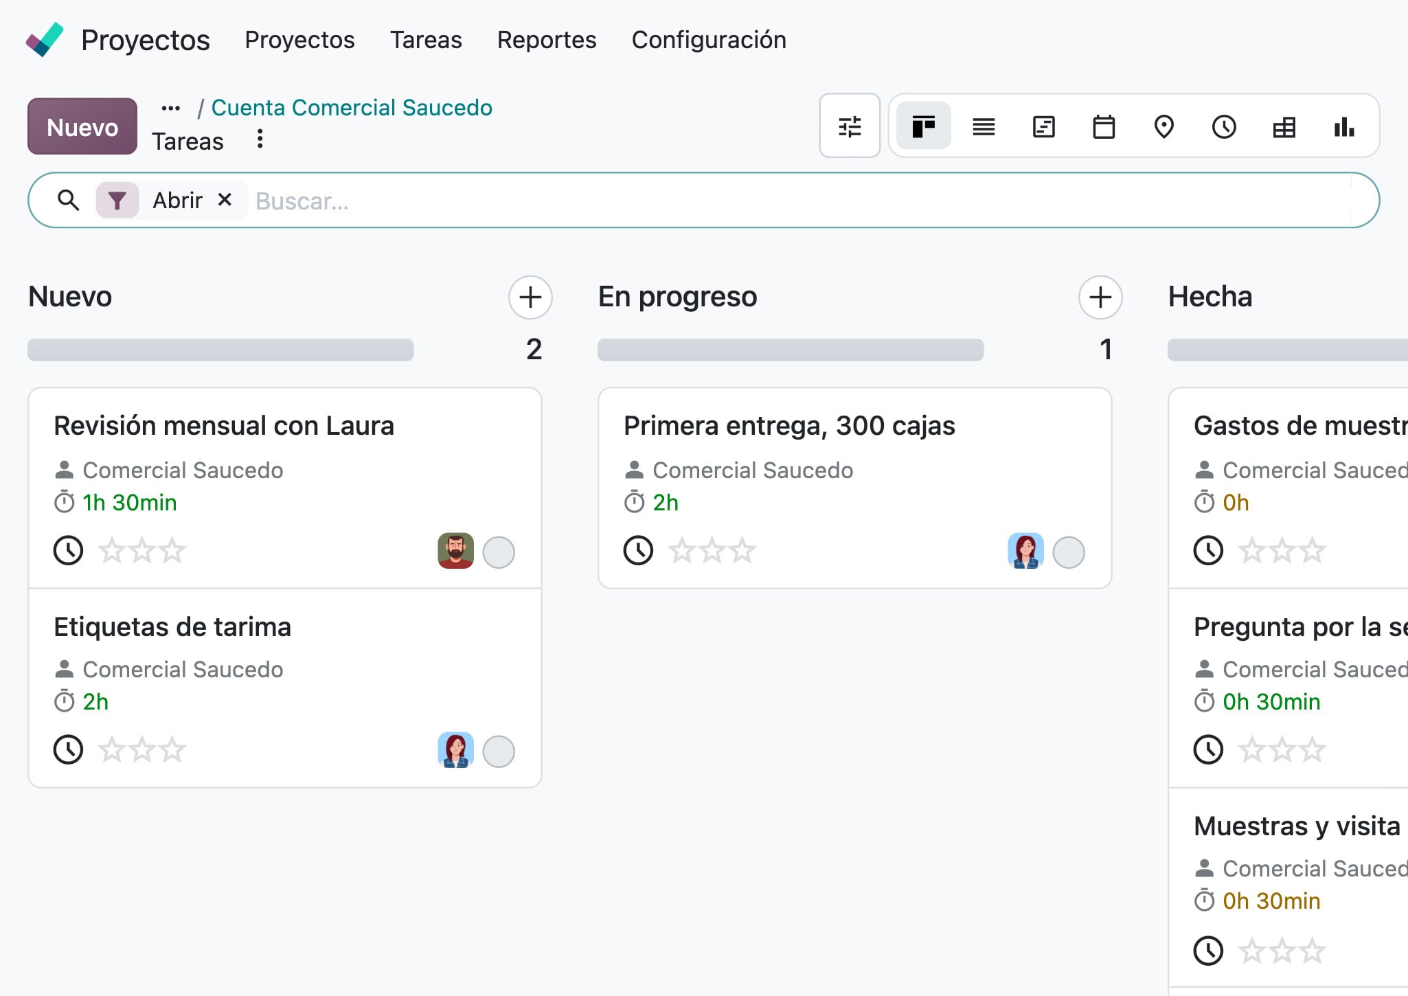Click assignee avatar on Primera entrega card
Screen dimensions: 1408x996
(1025, 551)
